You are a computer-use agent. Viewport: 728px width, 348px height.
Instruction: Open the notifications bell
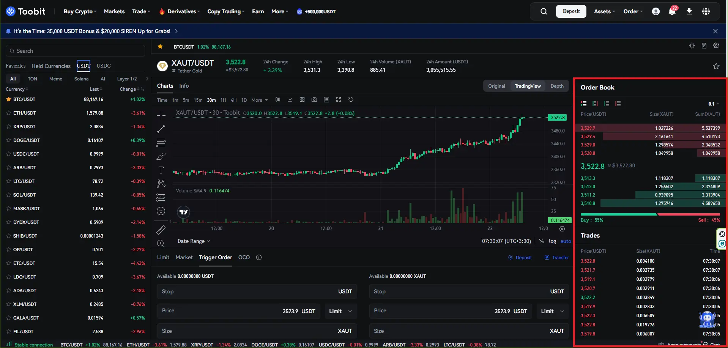click(x=672, y=11)
